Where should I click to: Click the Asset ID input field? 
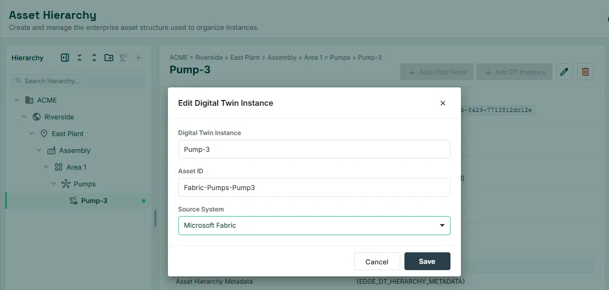tap(314, 187)
